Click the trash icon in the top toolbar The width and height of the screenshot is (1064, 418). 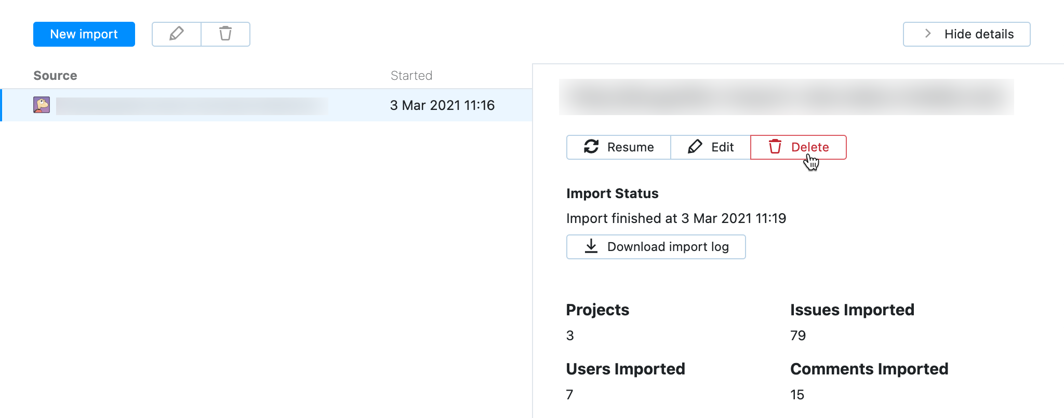pyautogui.click(x=225, y=34)
